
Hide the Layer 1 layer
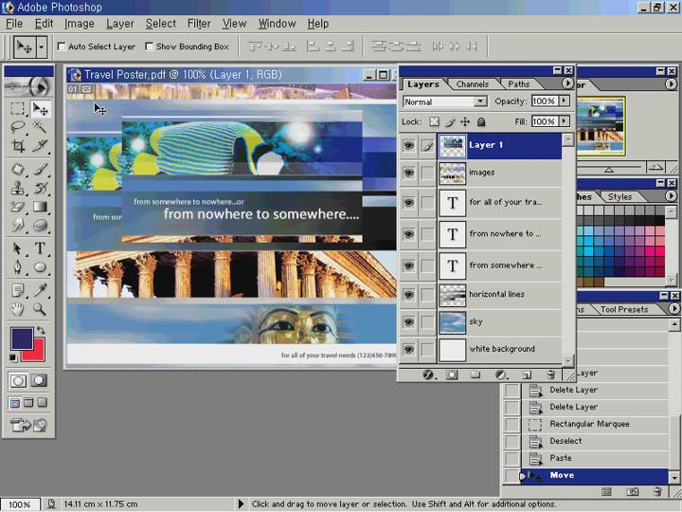(x=408, y=145)
